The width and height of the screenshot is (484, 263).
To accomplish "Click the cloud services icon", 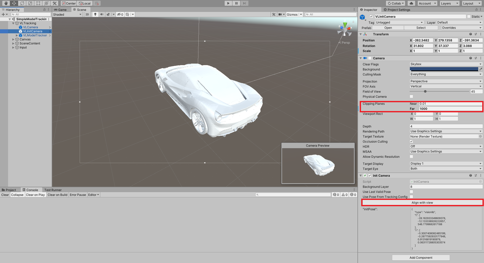I will (x=411, y=3).
